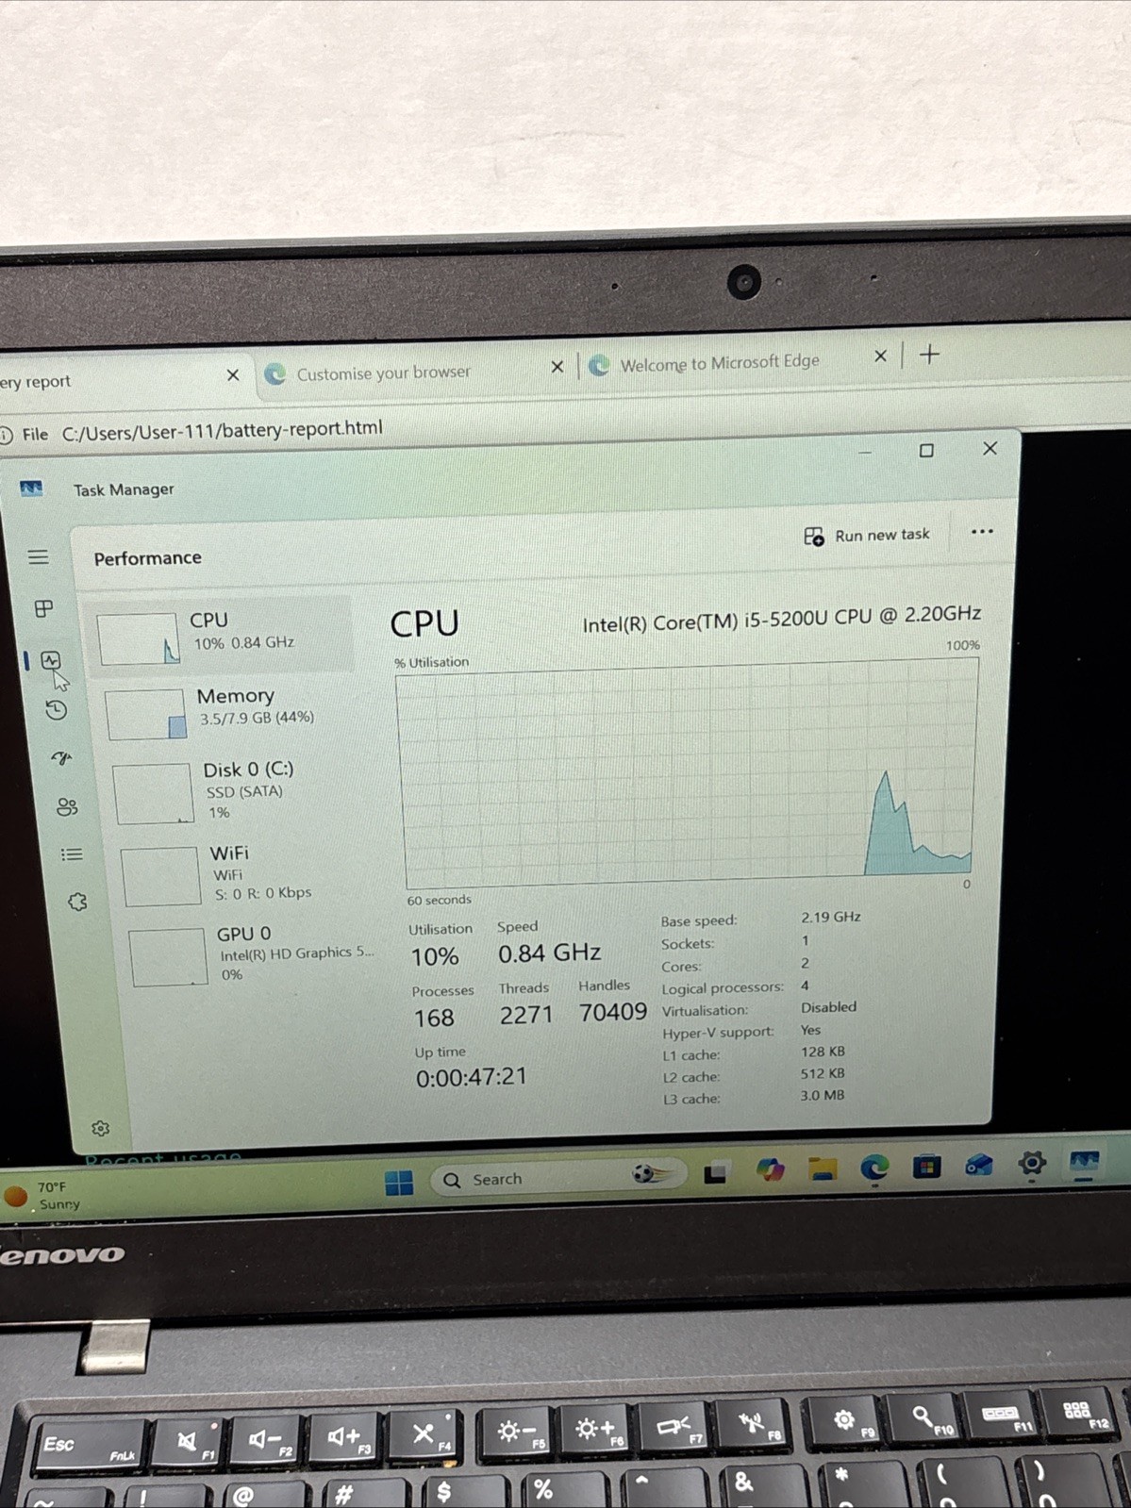Switch to Microsoft Edge on taskbar
Screen dimensions: 1131x1508
pos(874,1168)
